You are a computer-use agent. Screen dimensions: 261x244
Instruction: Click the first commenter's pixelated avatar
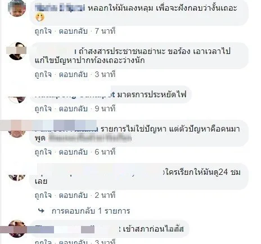17,8
